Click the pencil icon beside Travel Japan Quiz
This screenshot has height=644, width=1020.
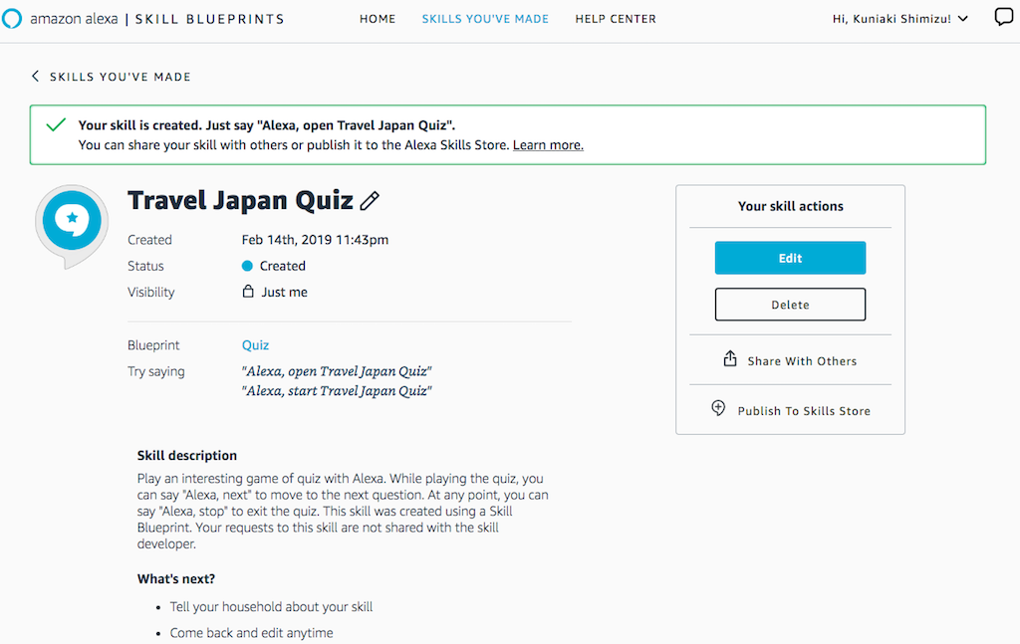tap(370, 201)
